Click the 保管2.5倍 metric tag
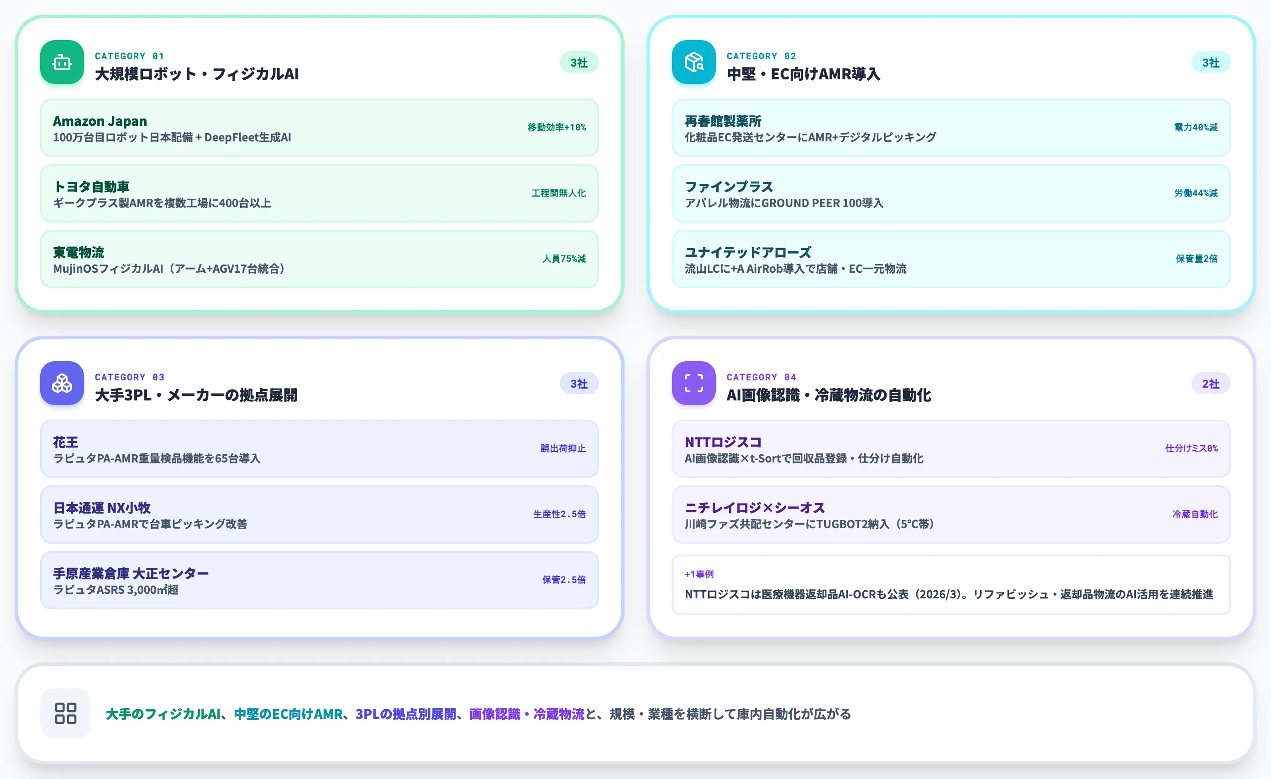The width and height of the screenshot is (1271, 779). [564, 580]
